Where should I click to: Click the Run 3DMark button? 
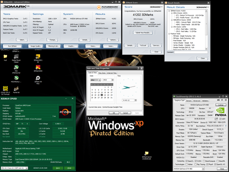[x=12, y=46]
